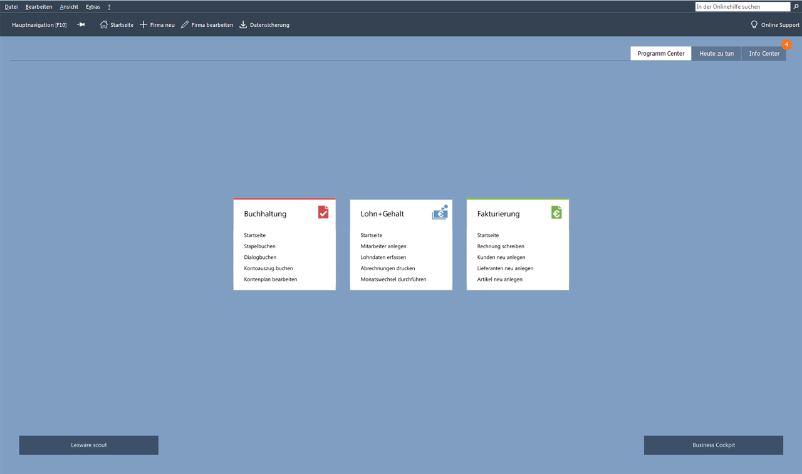
Task: Click the blue Lohn+Gehalt money icon
Action: tap(440, 213)
